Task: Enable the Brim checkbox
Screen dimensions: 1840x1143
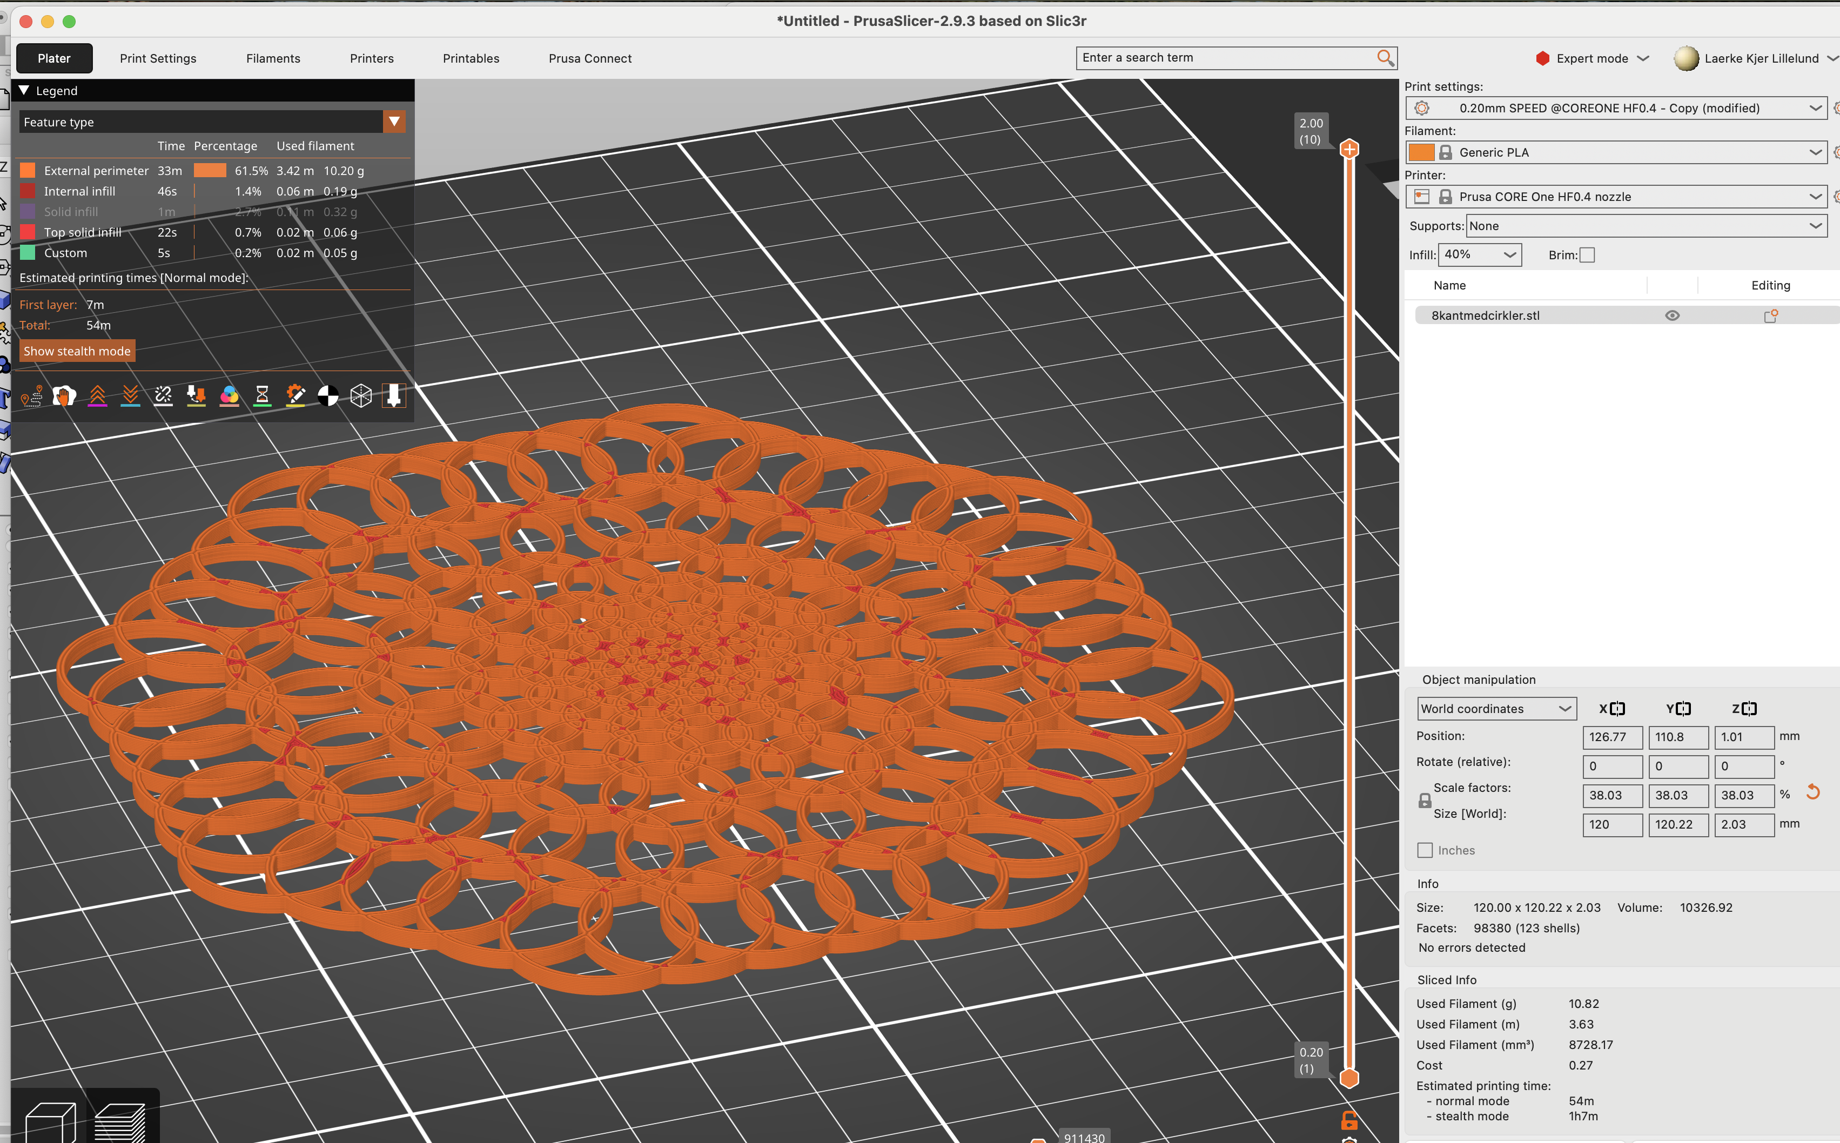Action: coord(1588,255)
